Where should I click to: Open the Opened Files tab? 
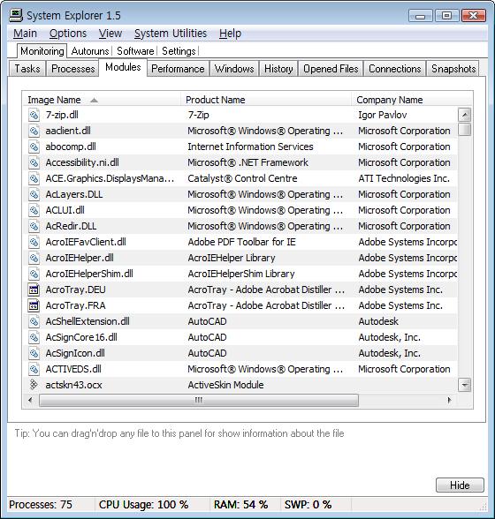pyautogui.click(x=331, y=69)
